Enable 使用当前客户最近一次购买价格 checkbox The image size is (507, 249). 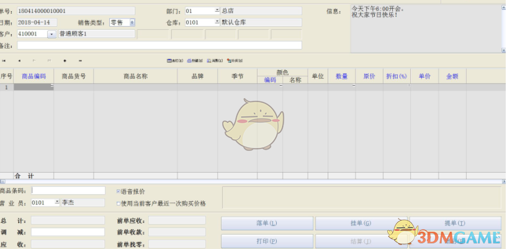pos(119,204)
